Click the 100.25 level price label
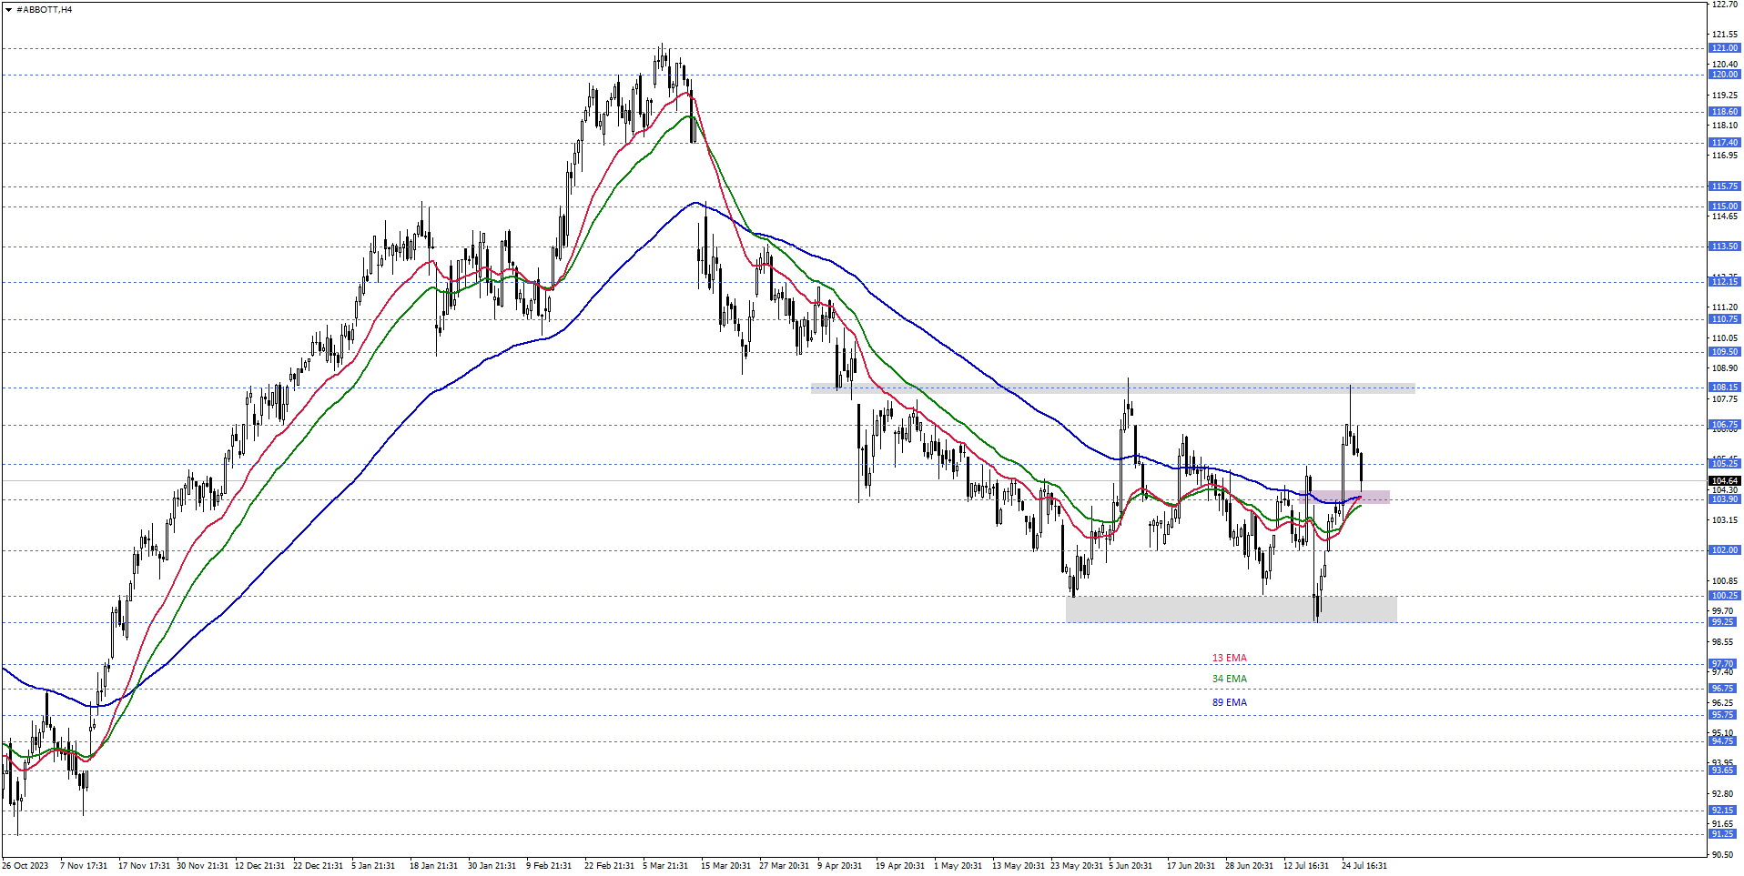 click(1724, 596)
